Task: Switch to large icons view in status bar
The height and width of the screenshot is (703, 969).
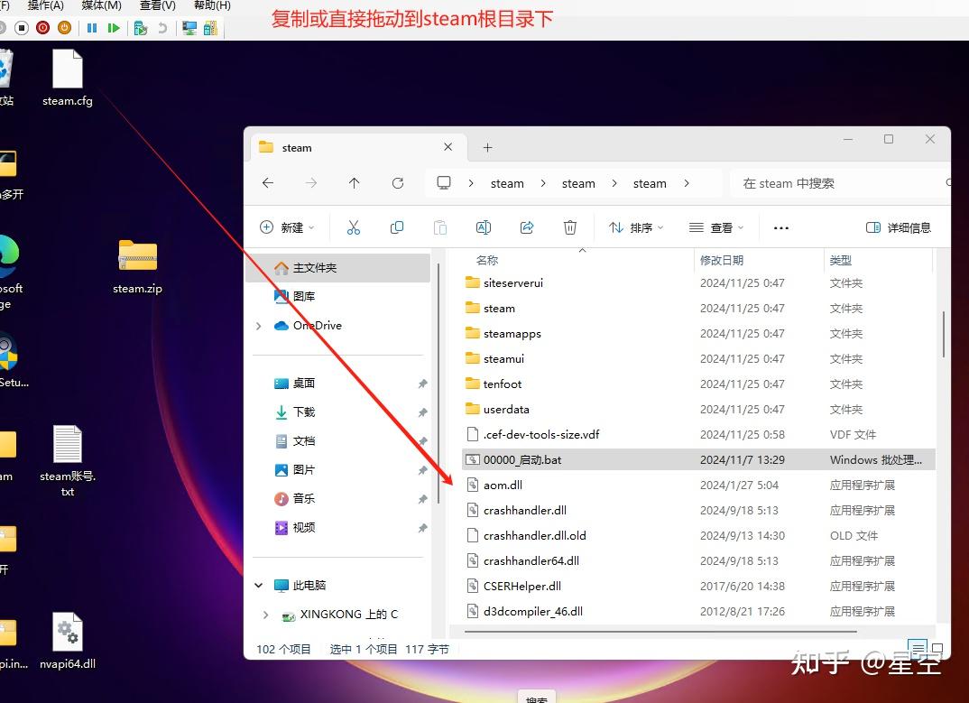Action: pyautogui.click(x=937, y=649)
